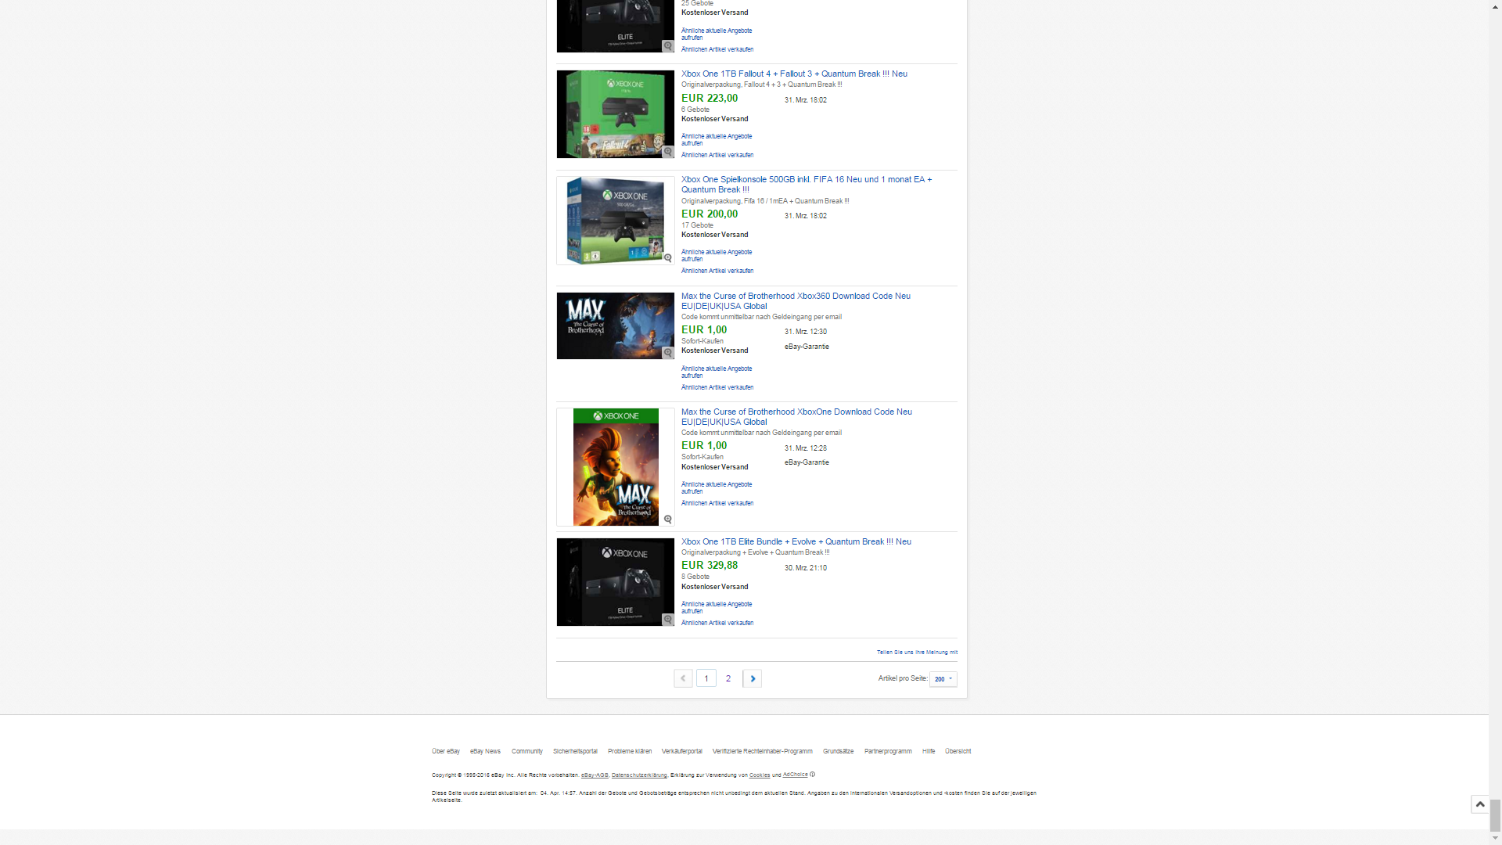Select page 2 in pagination
The height and width of the screenshot is (845, 1502).
click(728, 678)
